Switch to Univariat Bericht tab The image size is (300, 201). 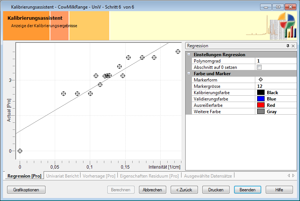point(62,176)
